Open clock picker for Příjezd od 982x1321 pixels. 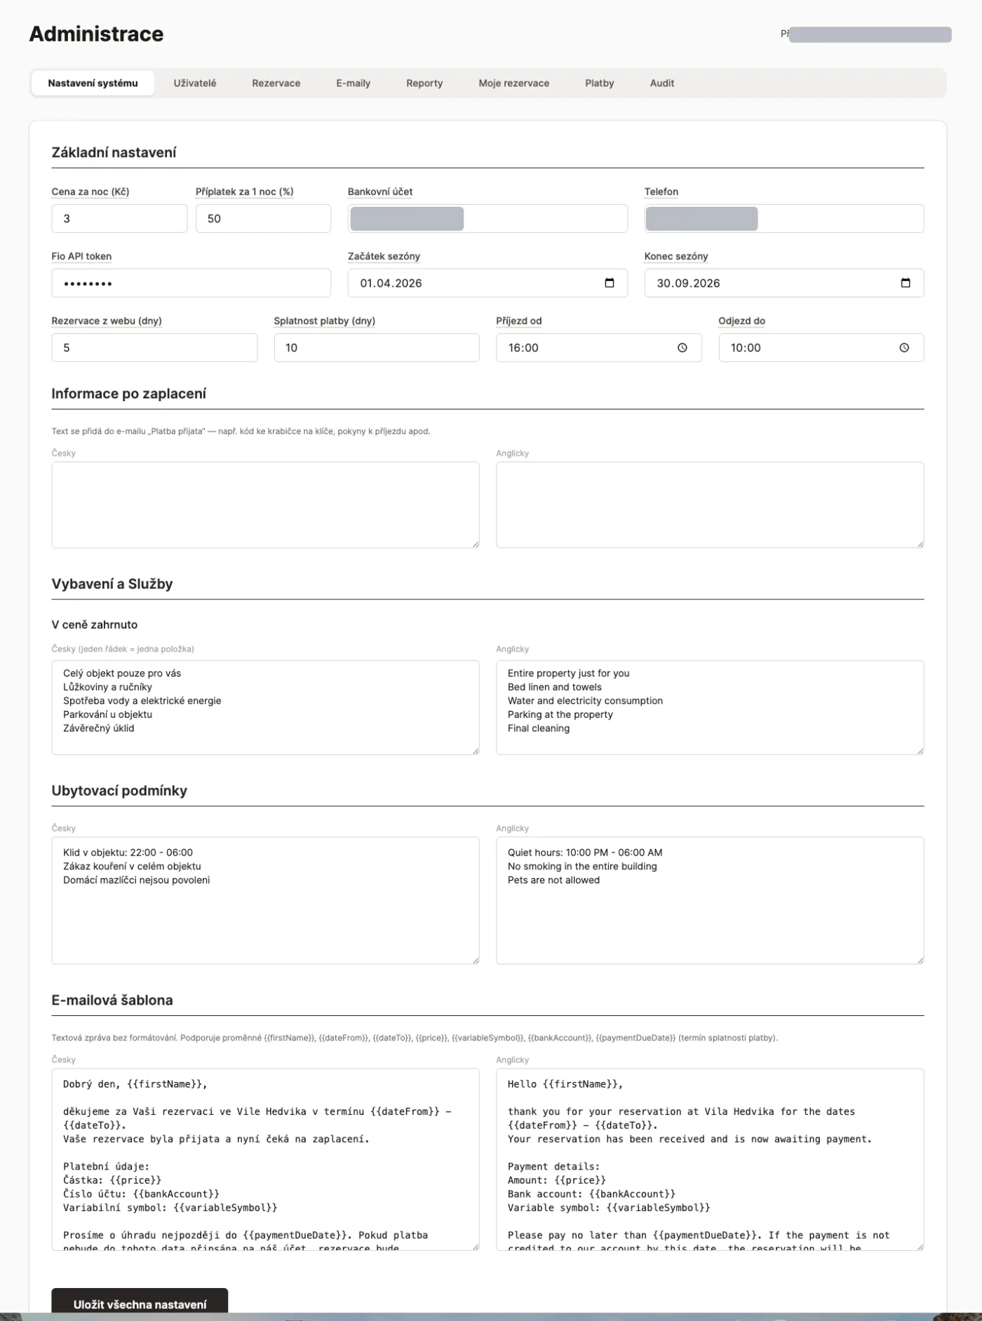[x=682, y=348]
